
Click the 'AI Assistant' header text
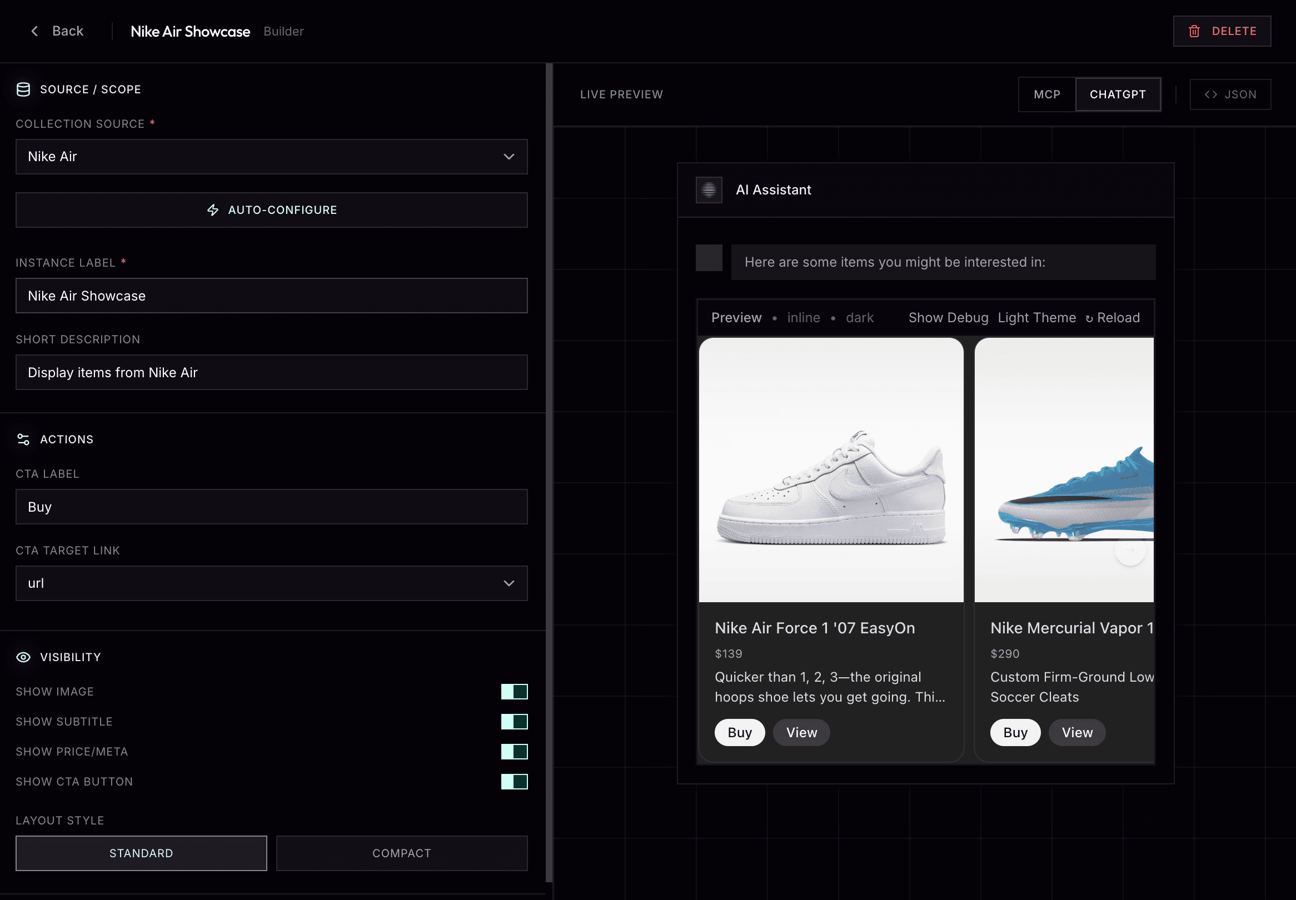pyautogui.click(x=773, y=190)
